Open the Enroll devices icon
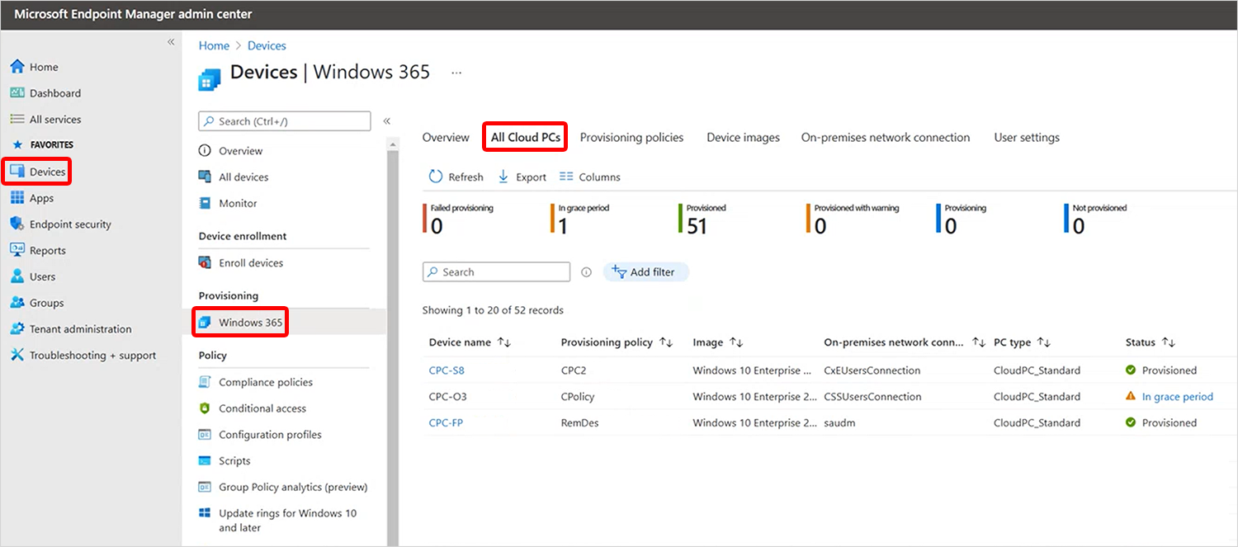 coord(205,263)
